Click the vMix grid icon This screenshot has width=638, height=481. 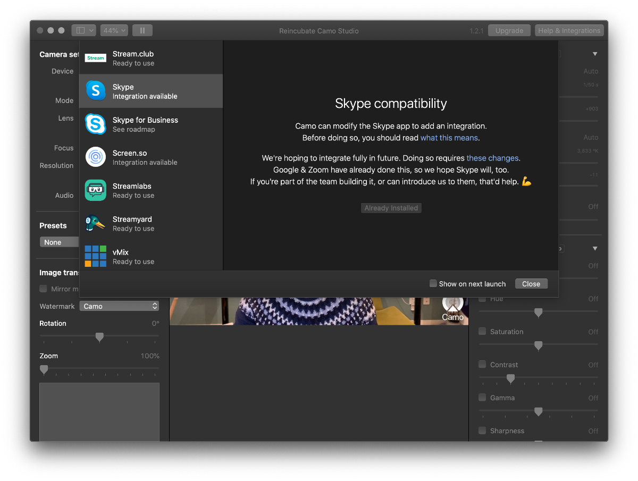[x=96, y=256]
